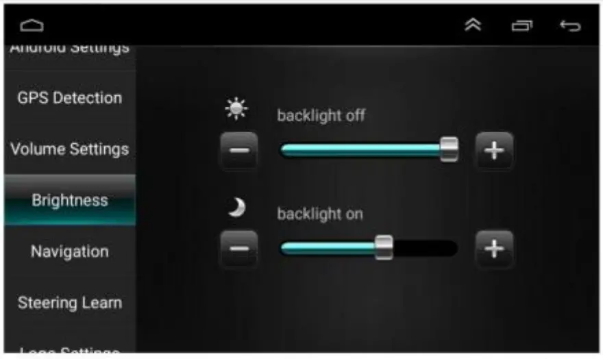Decrease backlight off brightness with minus

[239, 150]
